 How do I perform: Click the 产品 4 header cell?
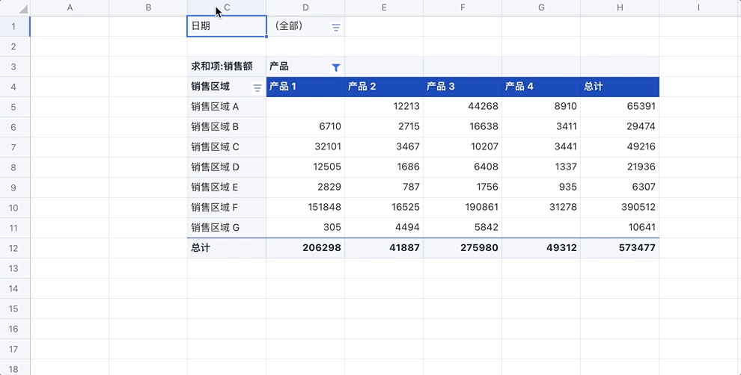point(541,87)
